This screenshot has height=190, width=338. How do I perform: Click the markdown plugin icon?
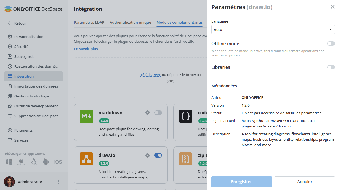[x=86, y=116]
